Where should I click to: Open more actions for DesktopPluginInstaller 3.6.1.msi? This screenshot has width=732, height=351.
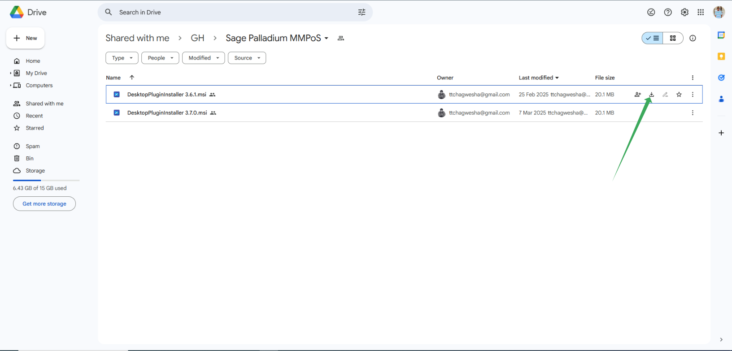[x=693, y=95]
